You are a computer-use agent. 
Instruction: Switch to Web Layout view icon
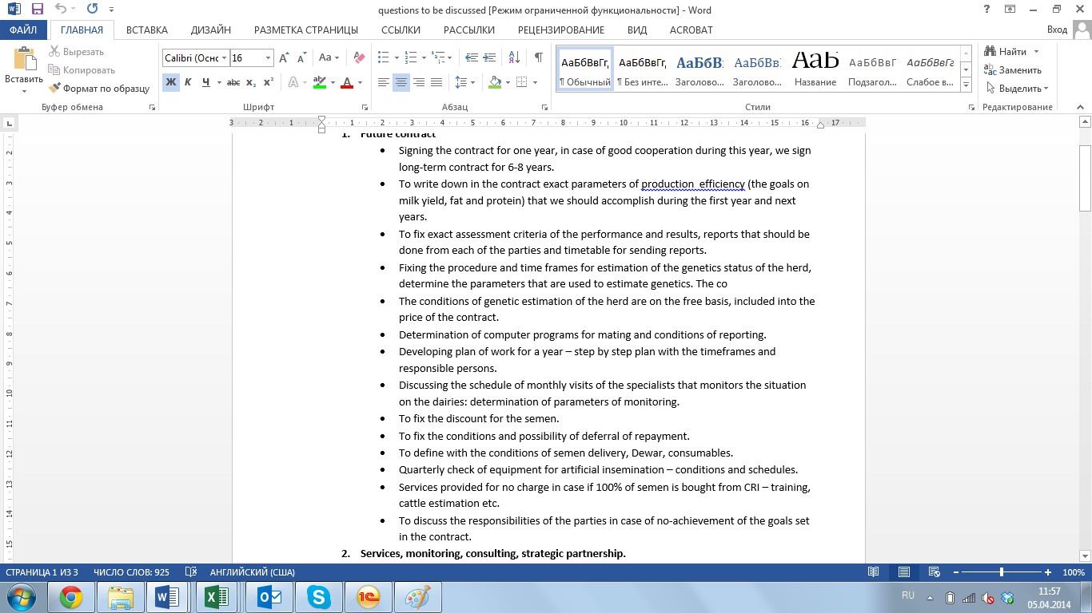tap(933, 572)
